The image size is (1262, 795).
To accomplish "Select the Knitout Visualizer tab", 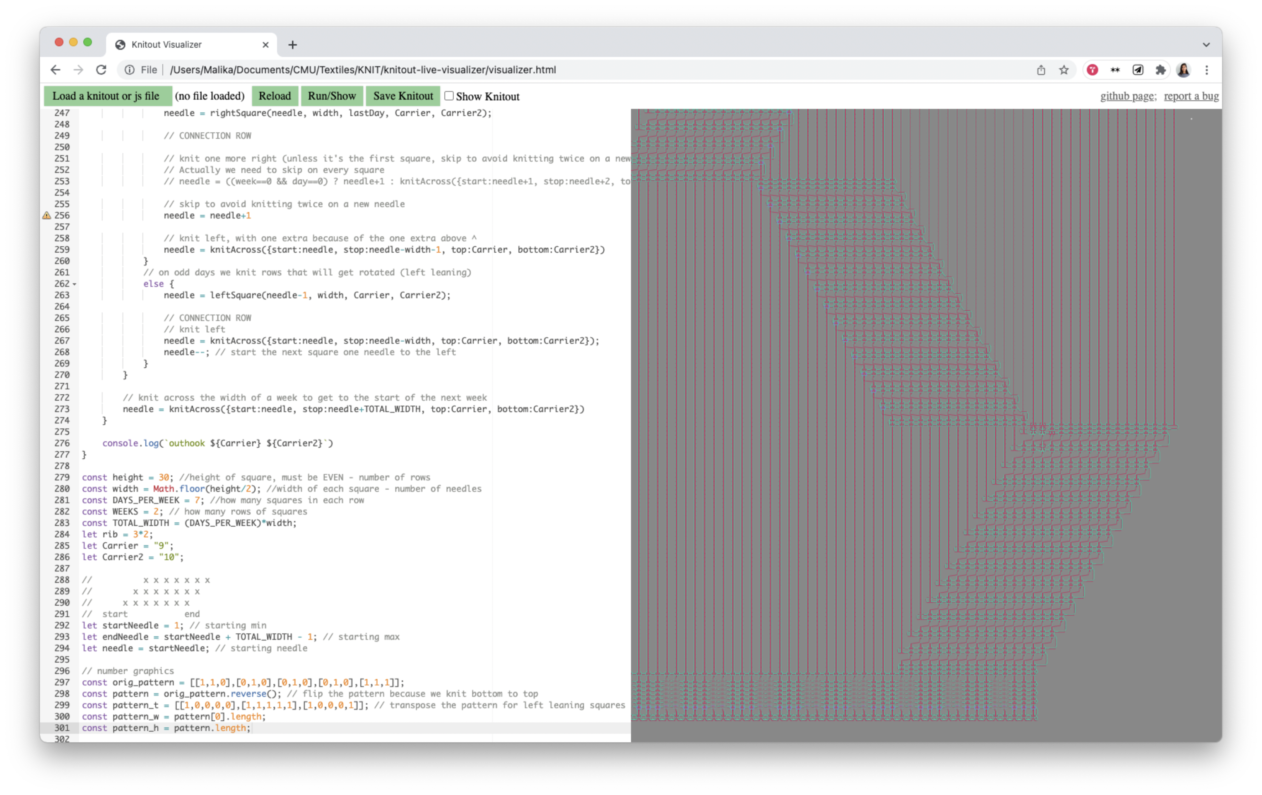I will pos(167,44).
